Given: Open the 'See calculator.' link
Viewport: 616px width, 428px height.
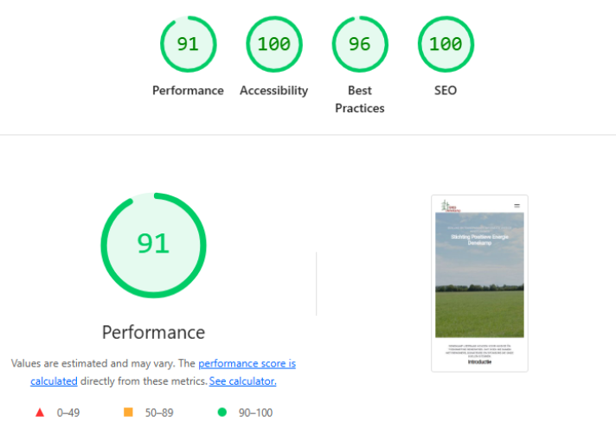Looking at the screenshot, I should [242, 381].
